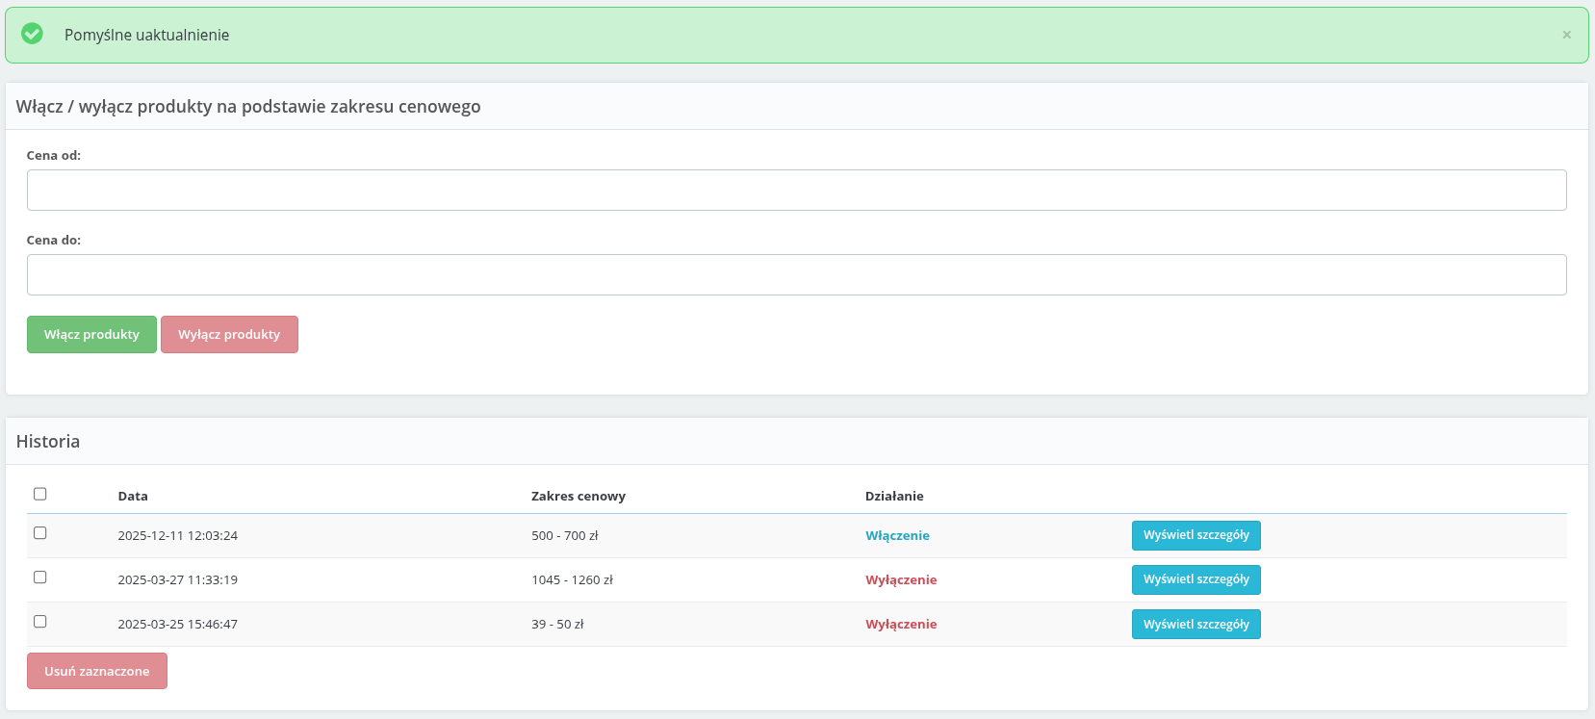Check the 2025-12-11 12:03:24 row checkbox
1595x719 pixels.
[40, 533]
